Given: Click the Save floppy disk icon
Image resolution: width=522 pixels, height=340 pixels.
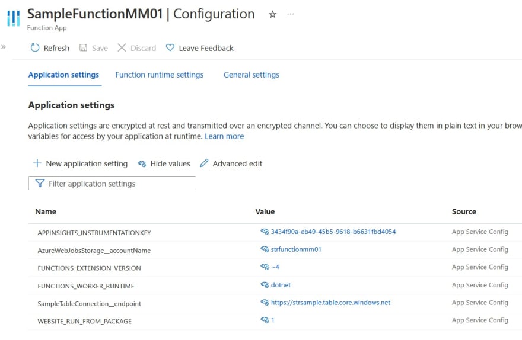Looking at the screenshot, I should [83, 48].
